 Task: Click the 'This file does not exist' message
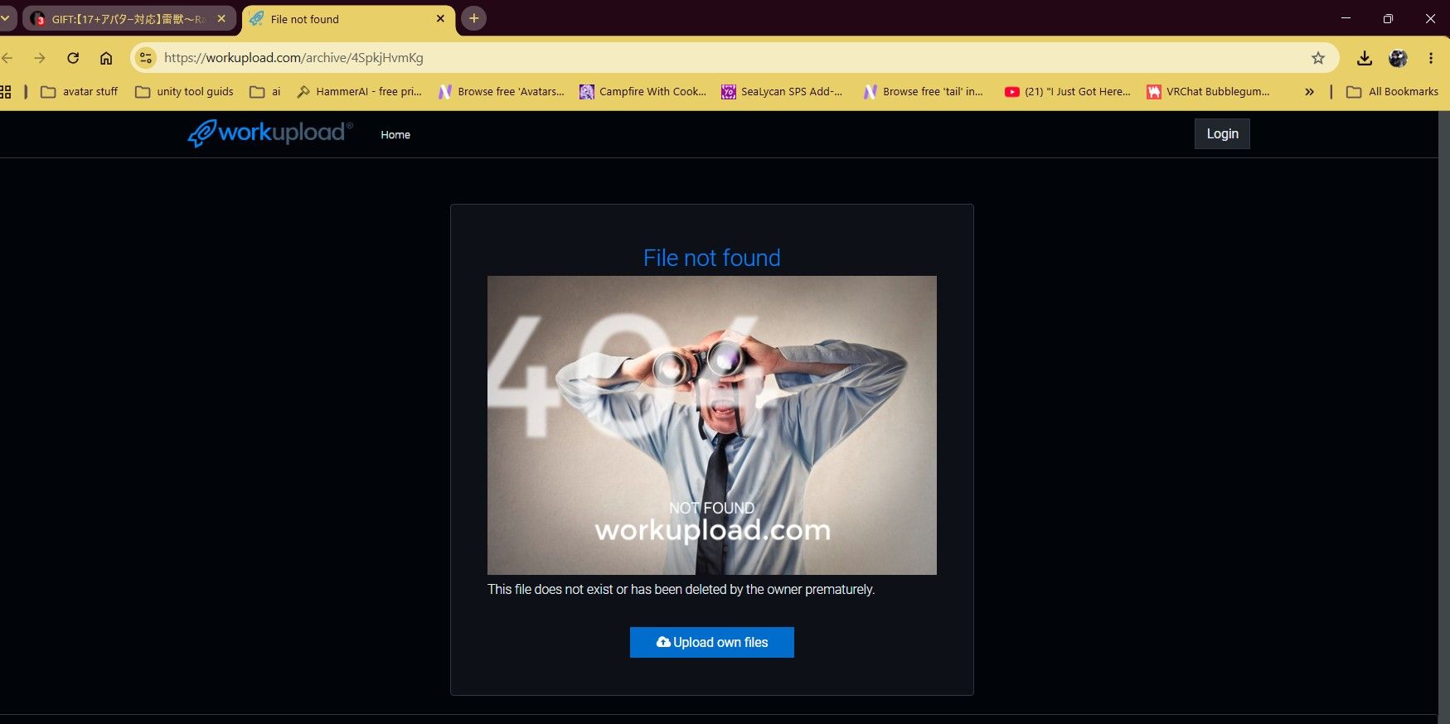tap(681, 589)
